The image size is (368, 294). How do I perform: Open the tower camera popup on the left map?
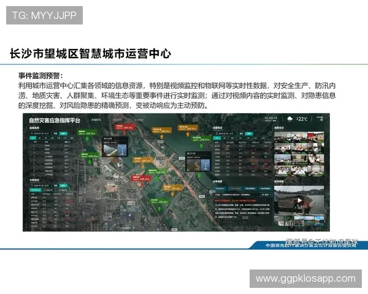pos(115,148)
